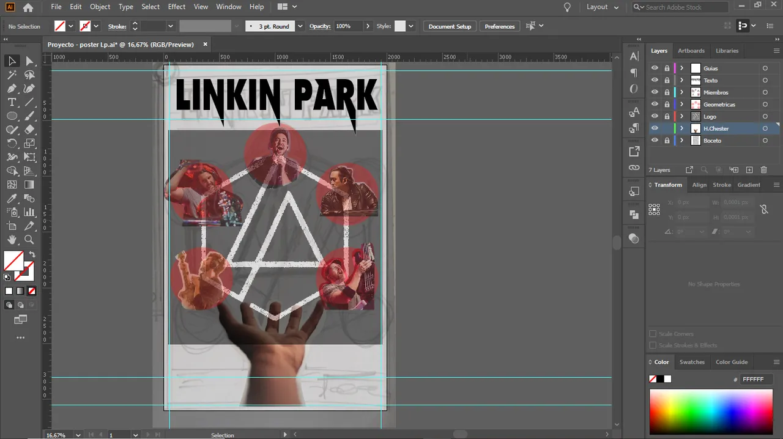Hide the Miembros layer

tap(655, 92)
